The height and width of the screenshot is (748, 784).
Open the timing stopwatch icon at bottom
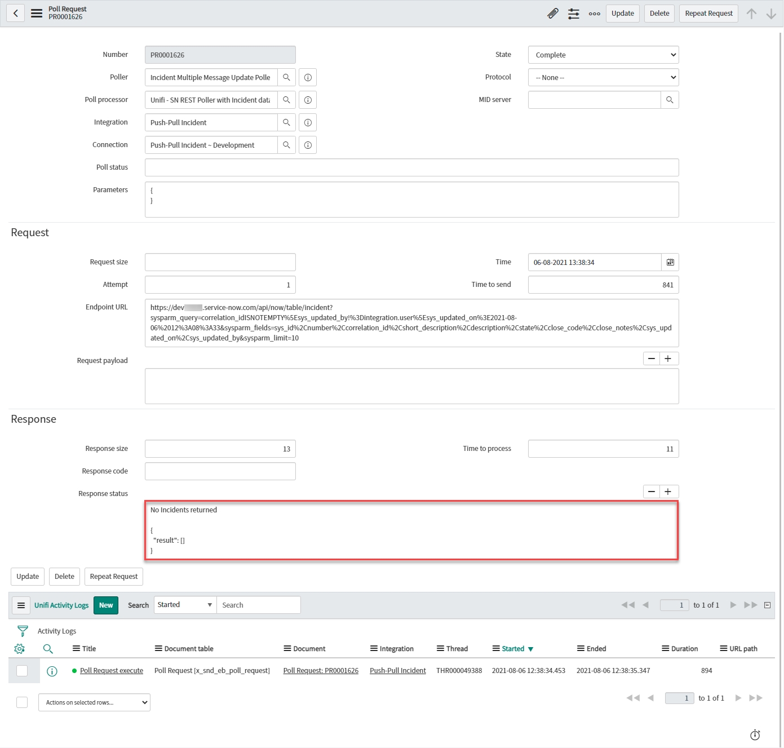point(755,735)
